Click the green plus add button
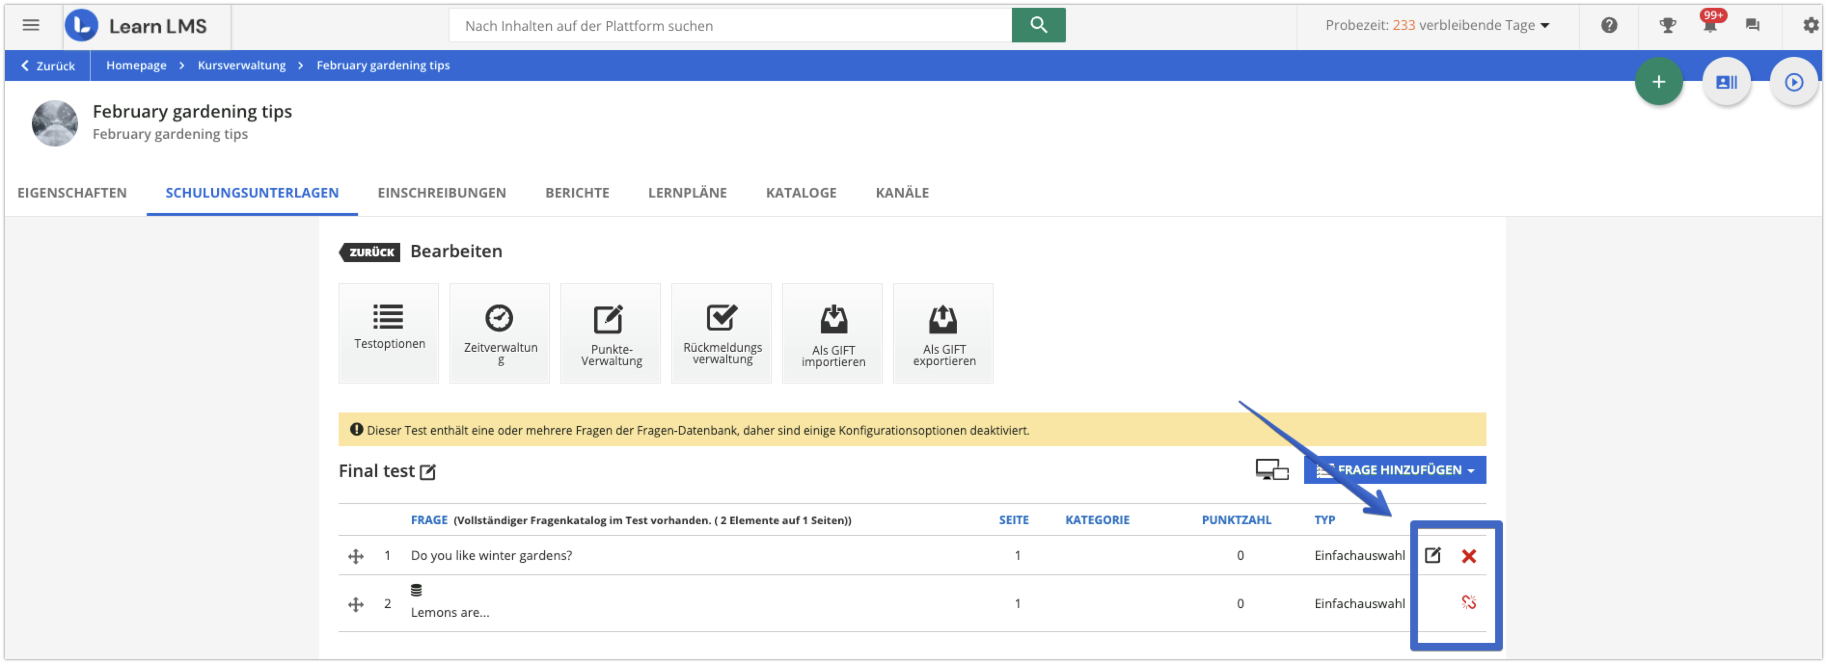The image size is (1827, 664). [x=1658, y=82]
